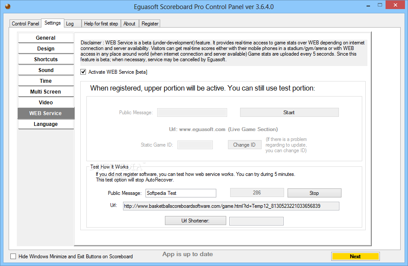Toggle Activate WEB Service beta checkbox

[83, 72]
